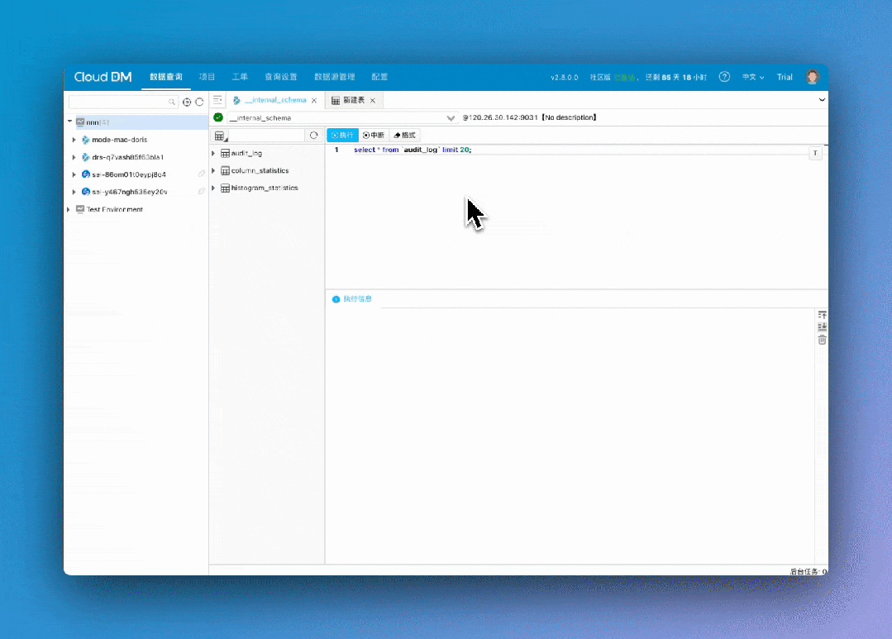Open the 执行信息 result tab
This screenshot has height=639, width=892.
(352, 298)
